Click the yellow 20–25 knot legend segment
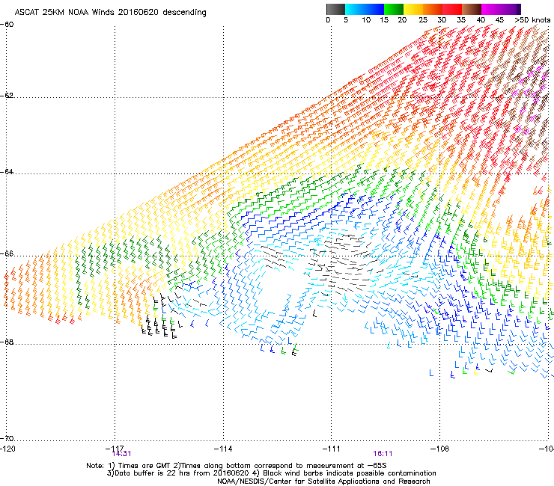The height and width of the screenshot is (486, 554). (x=413, y=9)
